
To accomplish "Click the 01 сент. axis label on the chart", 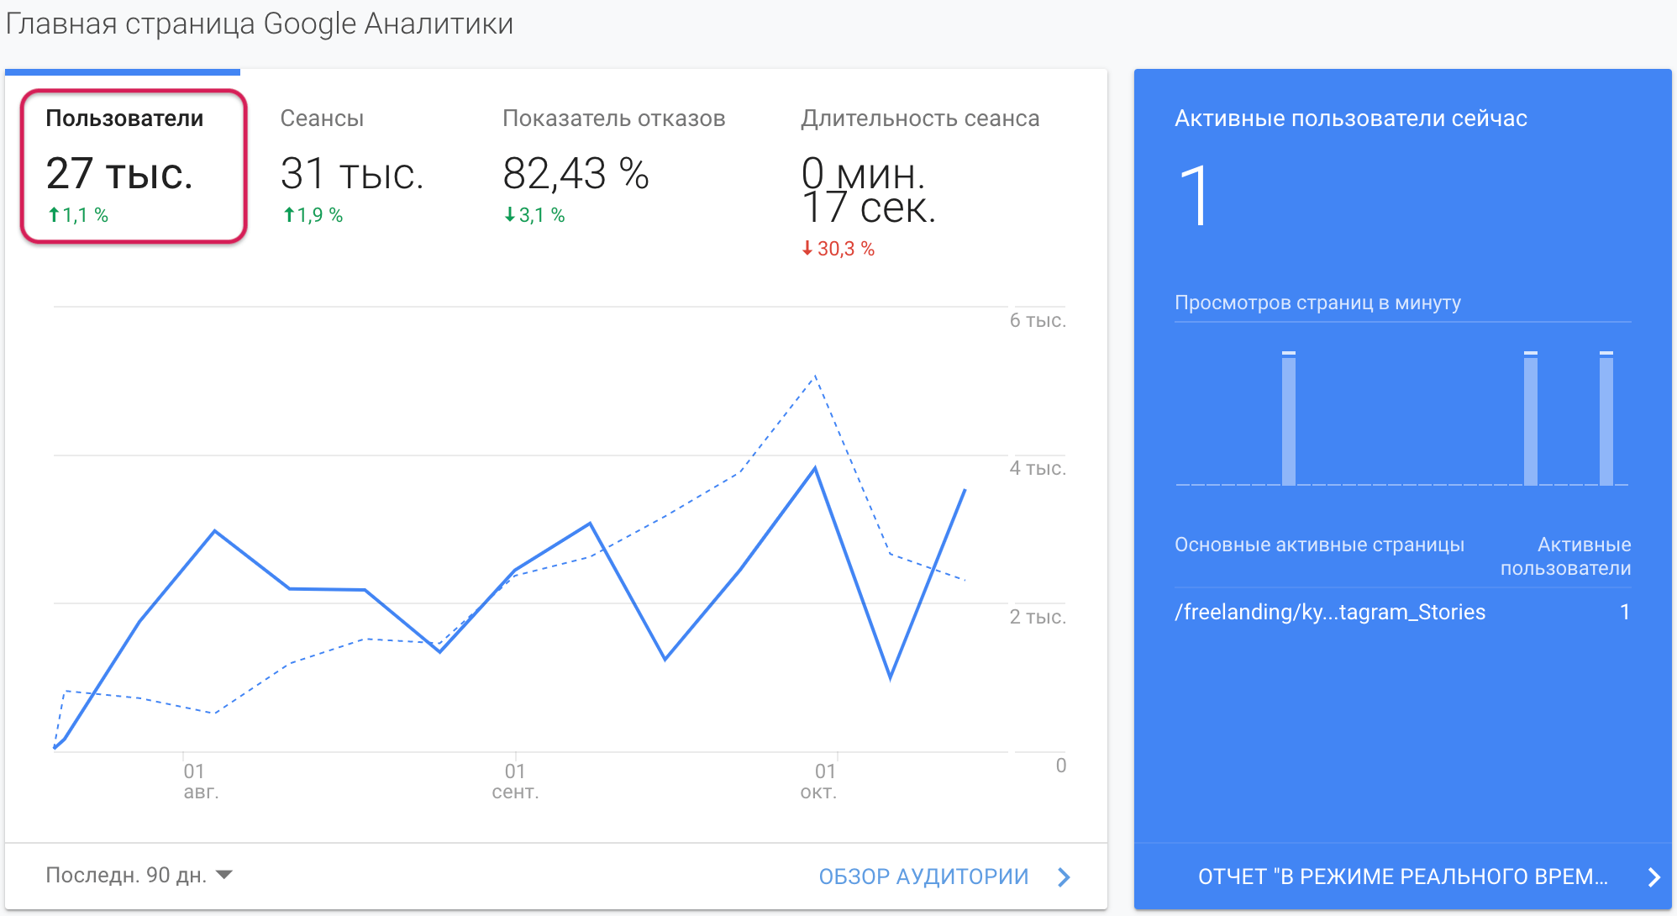I will click(x=515, y=781).
